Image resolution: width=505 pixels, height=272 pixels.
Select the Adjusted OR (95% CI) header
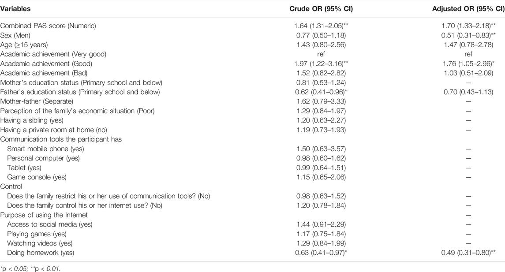click(468, 9)
